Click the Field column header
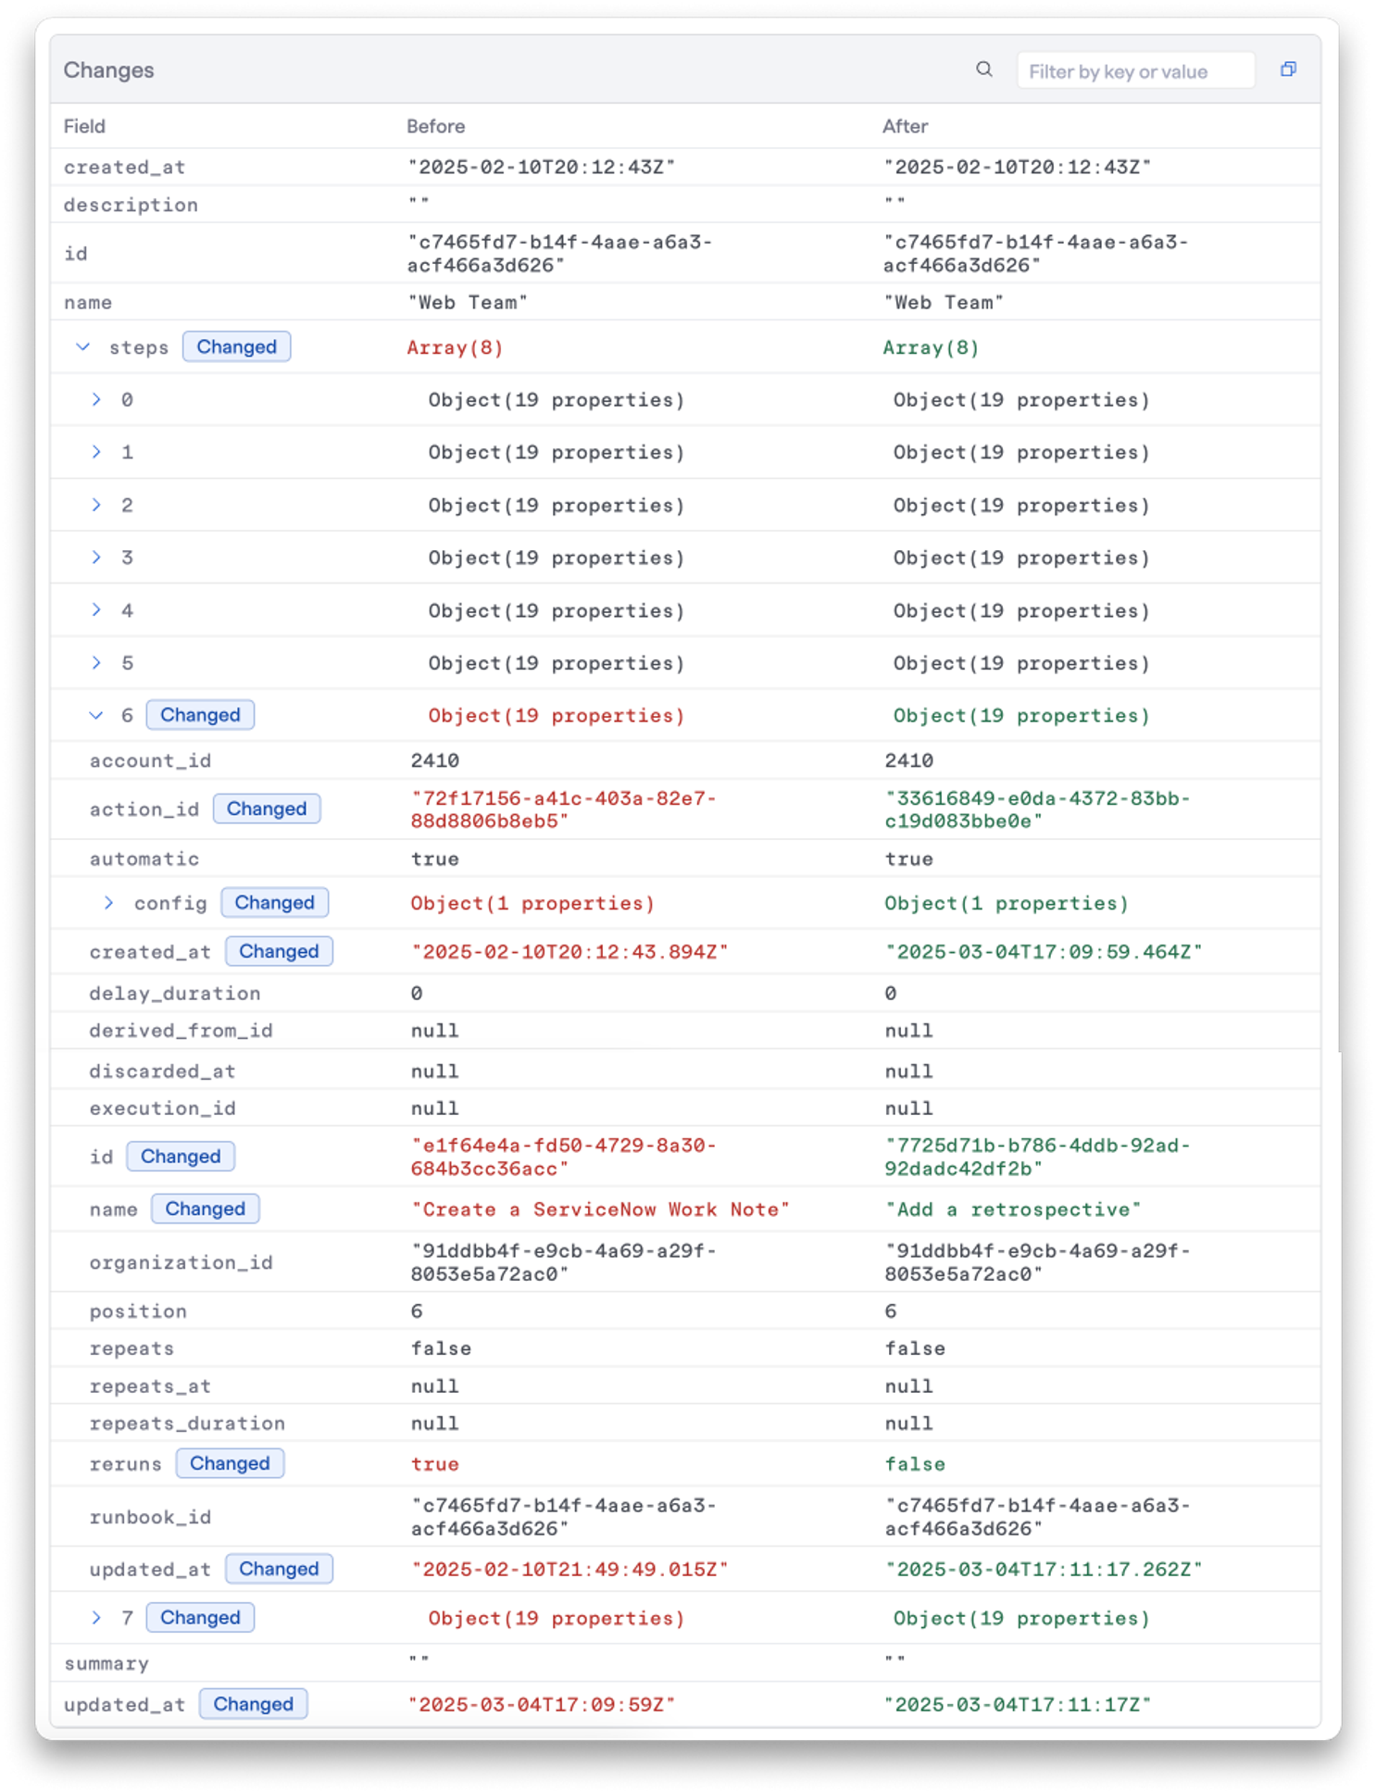The width and height of the screenshot is (1376, 1792). coord(84,126)
